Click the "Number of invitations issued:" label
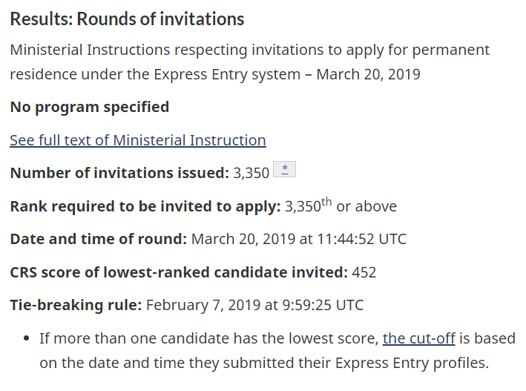The image size is (526, 391). [119, 173]
